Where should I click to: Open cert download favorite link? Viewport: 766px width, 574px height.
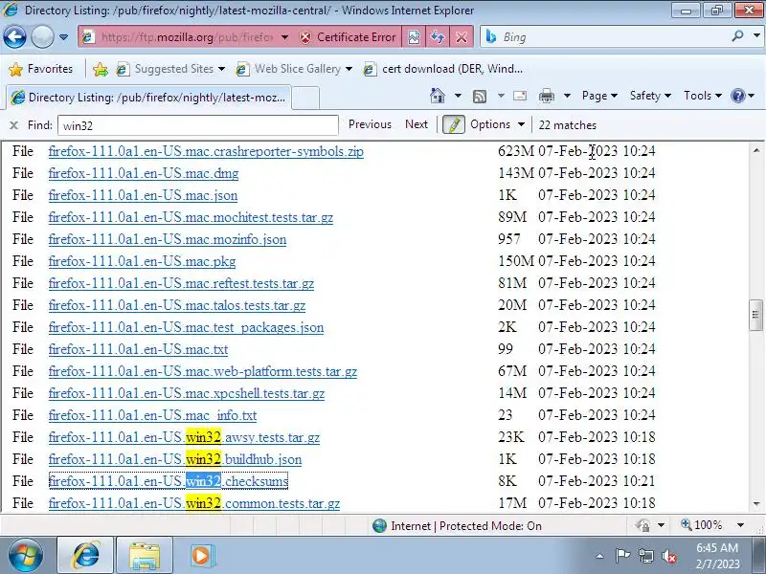443,69
